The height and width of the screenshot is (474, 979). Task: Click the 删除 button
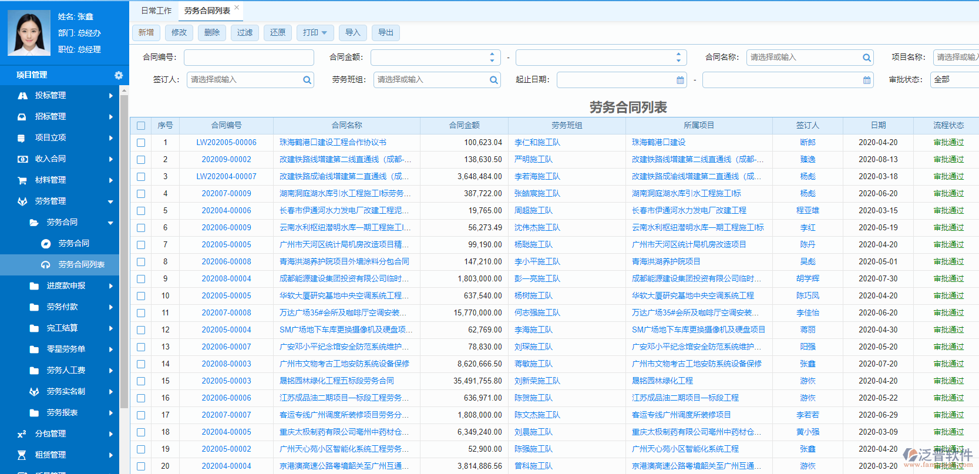pos(212,33)
